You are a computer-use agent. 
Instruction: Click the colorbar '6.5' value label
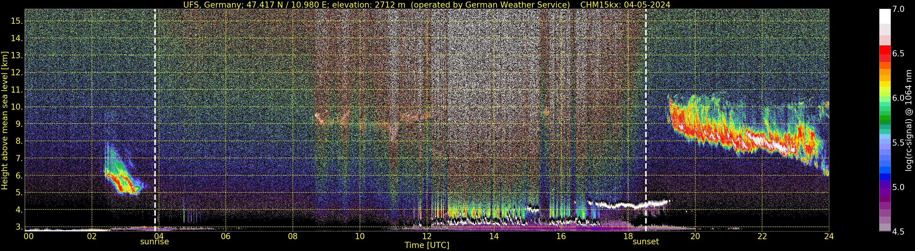[898, 54]
